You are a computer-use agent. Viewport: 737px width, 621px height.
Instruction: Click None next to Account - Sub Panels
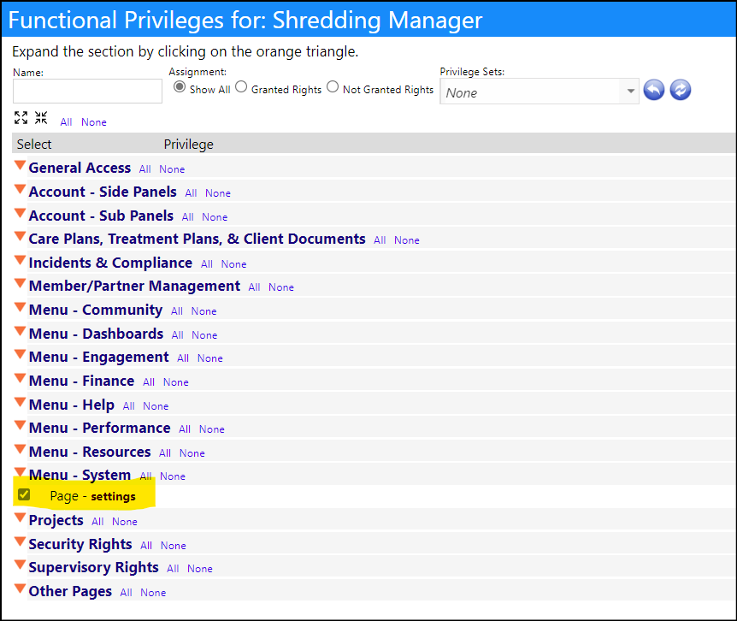(x=215, y=217)
